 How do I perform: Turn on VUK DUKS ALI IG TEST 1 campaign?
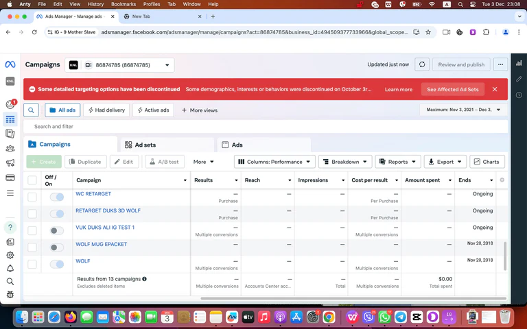point(57,230)
